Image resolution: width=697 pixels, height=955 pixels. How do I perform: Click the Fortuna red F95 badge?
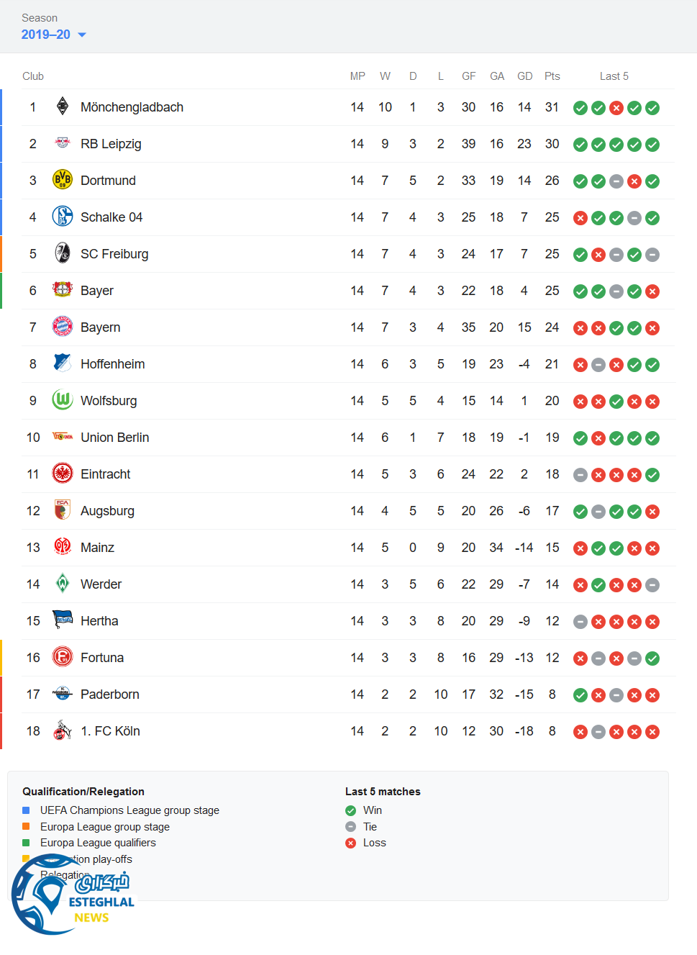pyautogui.click(x=63, y=657)
